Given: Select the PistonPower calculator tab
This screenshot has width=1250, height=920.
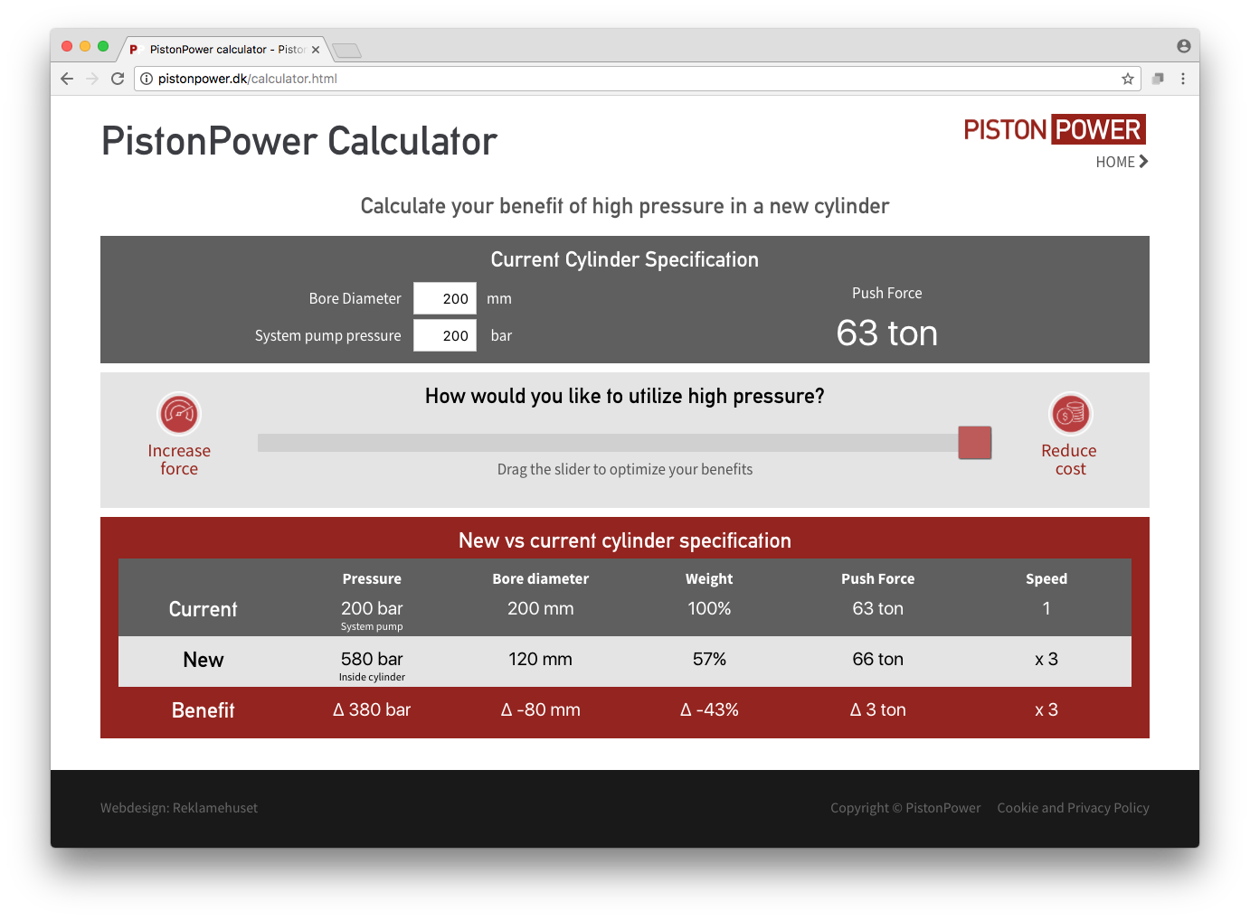Looking at the screenshot, I should pos(223,50).
